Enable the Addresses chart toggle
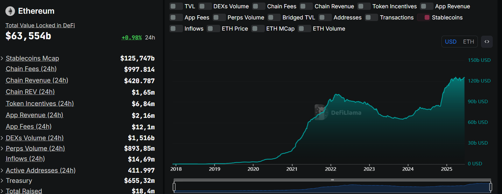The image size is (502, 194). point(325,18)
